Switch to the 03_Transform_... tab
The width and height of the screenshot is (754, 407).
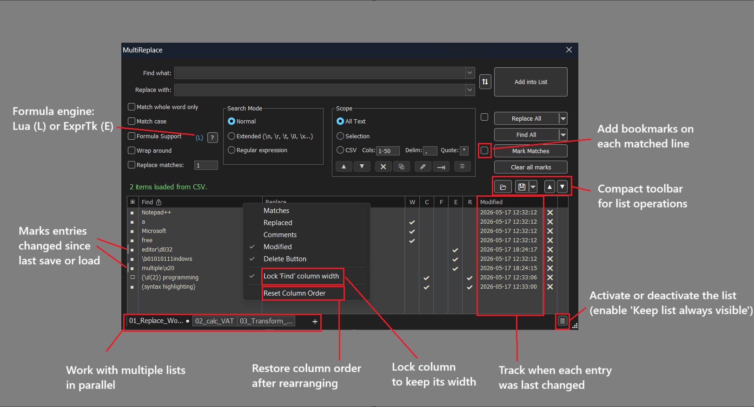[266, 321]
